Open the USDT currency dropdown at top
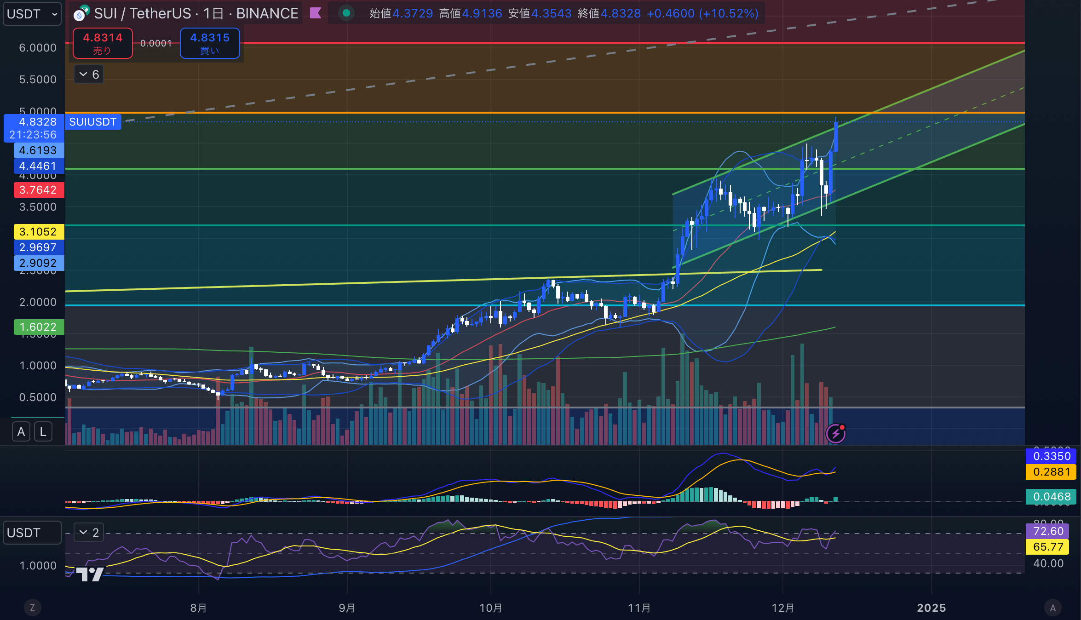This screenshot has height=620, width=1081. point(32,14)
